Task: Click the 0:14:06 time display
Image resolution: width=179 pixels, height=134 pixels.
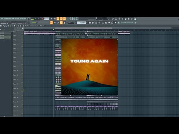Action: pos(74,19)
